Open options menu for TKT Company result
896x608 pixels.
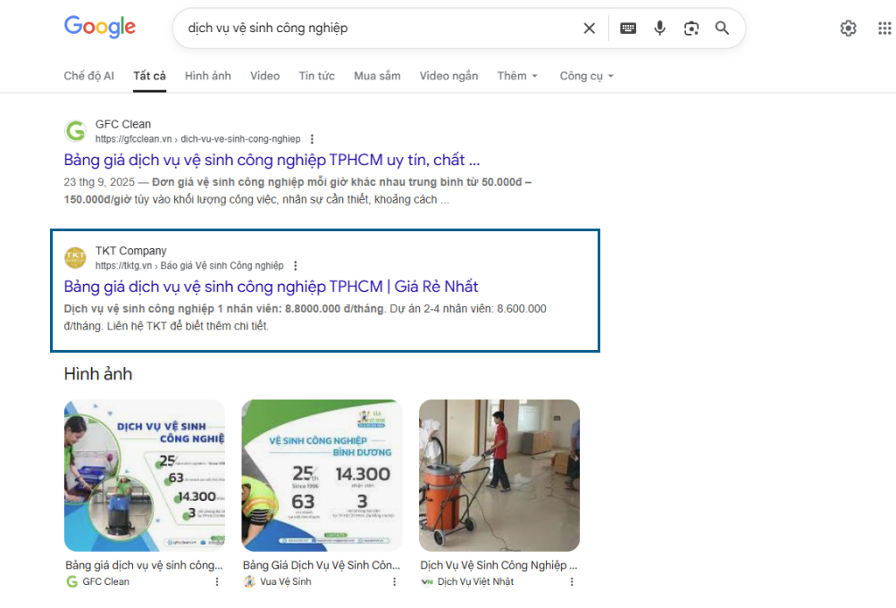[x=295, y=266]
